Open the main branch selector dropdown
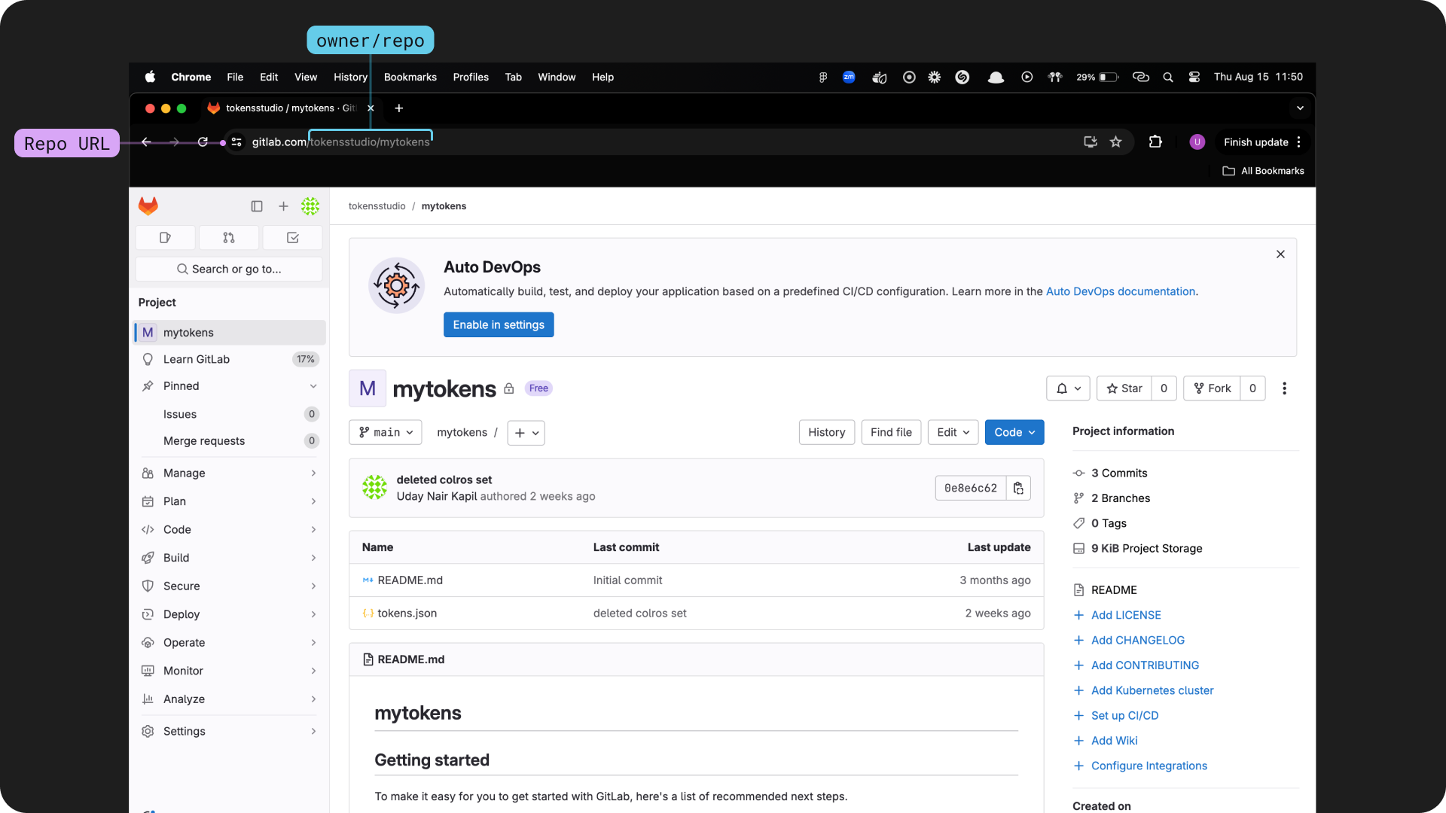The height and width of the screenshot is (813, 1446). pos(386,433)
